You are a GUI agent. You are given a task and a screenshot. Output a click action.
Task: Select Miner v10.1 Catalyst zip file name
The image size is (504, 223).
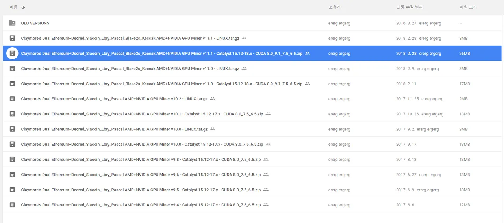click(142, 114)
